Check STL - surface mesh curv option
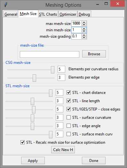Image resolution: width=127 pixels, height=168 pixels. click(68, 134)
